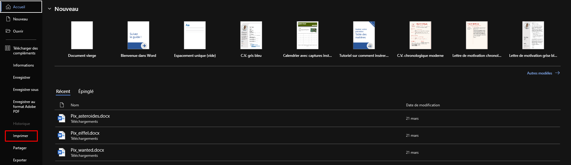Click the Accueil home icon
The width and height of the screenshot is (571, 165).
(x=8, y=7)
